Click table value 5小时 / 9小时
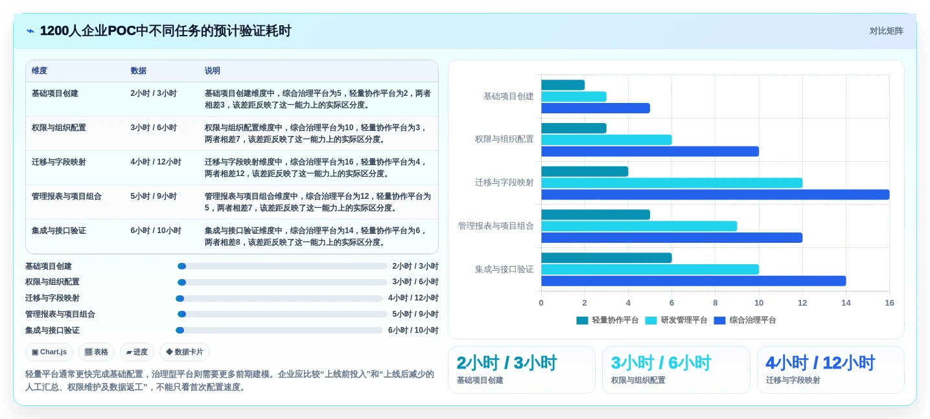The width and height of the screenshot is (930, 419). pyautogui.click(x=154, y=196)
